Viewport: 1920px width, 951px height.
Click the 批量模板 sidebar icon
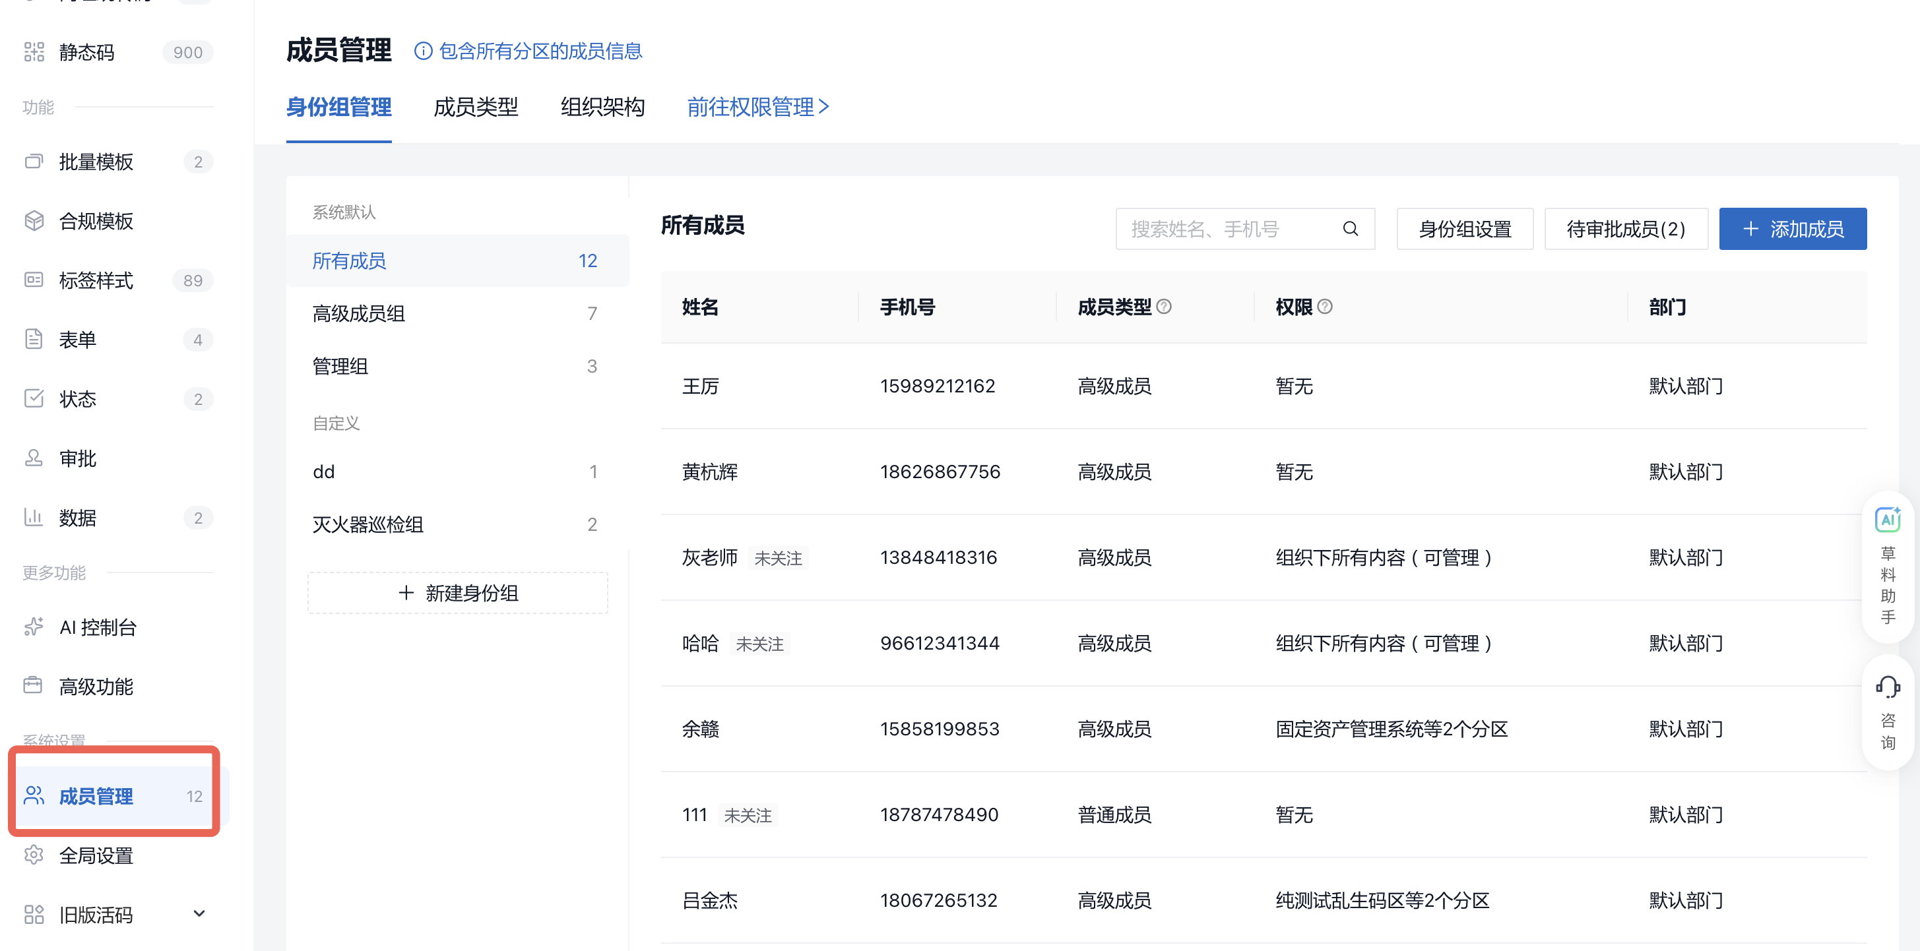34,161
